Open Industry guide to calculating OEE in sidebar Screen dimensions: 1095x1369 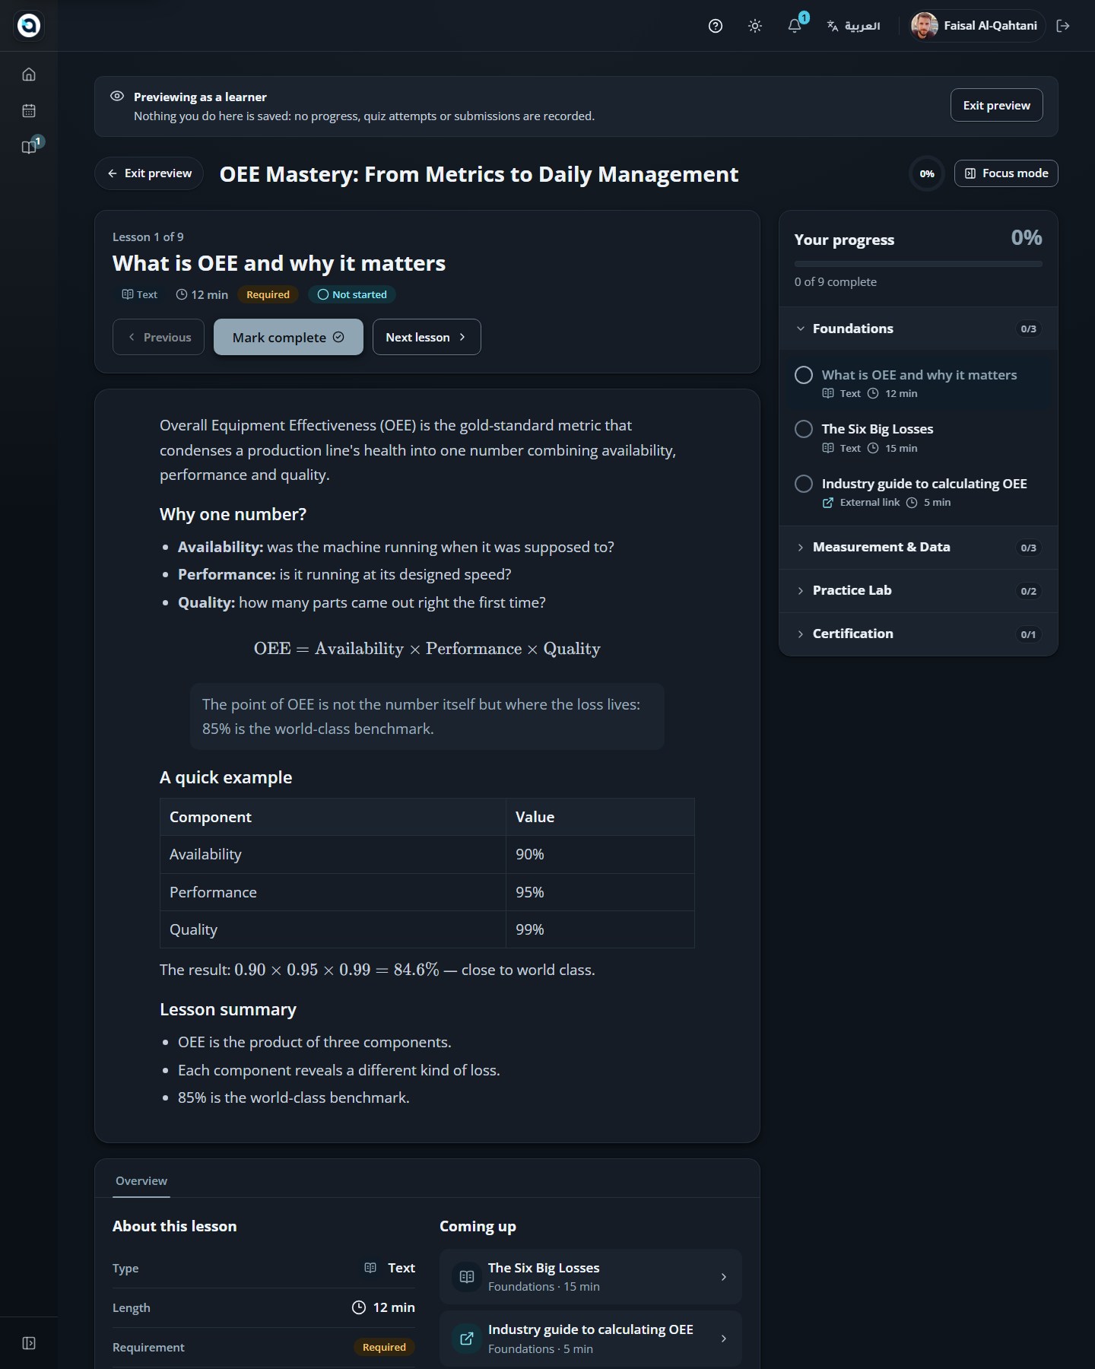(919, 492)
